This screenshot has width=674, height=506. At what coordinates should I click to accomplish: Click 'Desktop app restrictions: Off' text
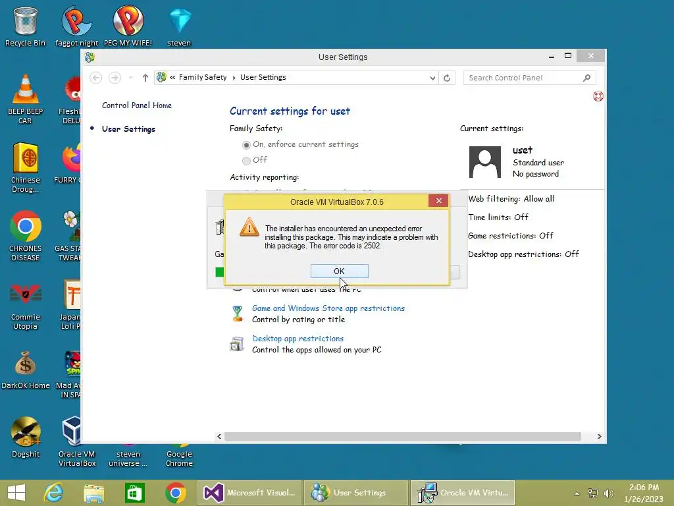click(523, 254)
